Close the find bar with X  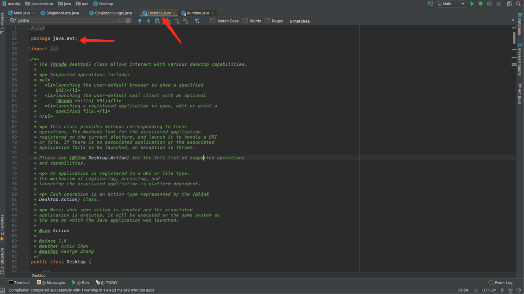(x=513, y=20)
